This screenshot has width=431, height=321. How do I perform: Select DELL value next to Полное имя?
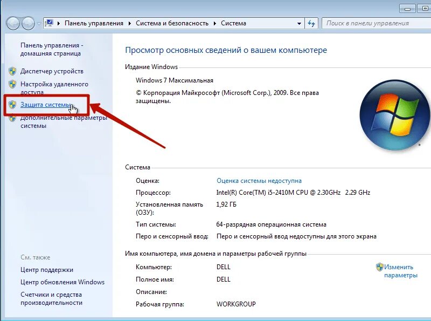pyautogui.click(x=224, y=279)
